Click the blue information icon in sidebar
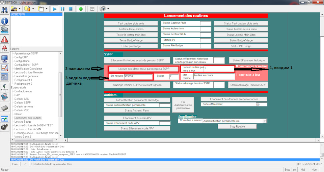Screen dimensions: 324x172 click(x=4, y=21)
